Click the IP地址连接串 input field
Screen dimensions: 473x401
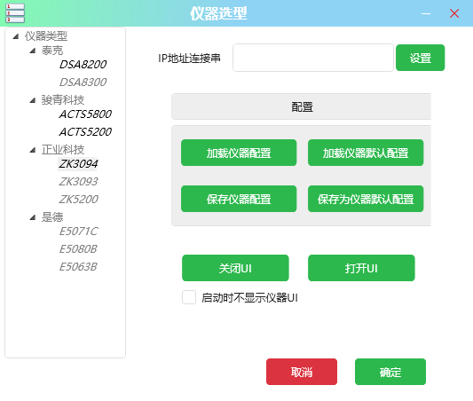click(x=313, y=58)
